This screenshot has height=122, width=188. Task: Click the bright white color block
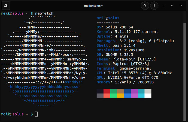click(148, 96)
